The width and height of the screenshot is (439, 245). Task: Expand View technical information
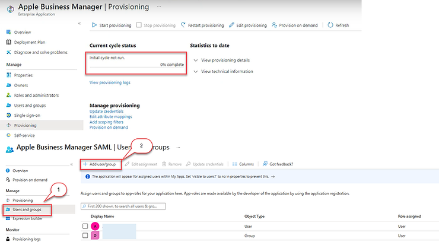pyautogui.click(x=223, y=71)
